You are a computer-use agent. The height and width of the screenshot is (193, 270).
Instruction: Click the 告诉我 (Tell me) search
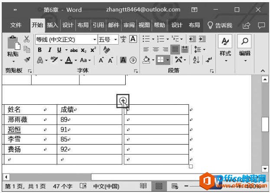click(220, 25)
